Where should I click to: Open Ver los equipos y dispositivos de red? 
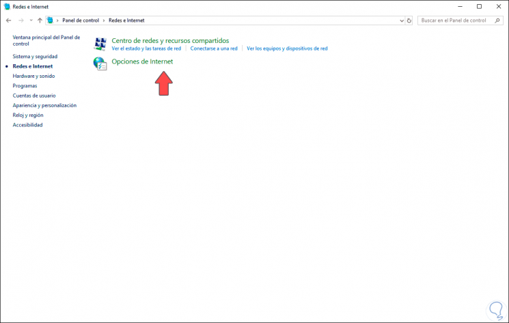pyautogui.click(x=287, y=48)
